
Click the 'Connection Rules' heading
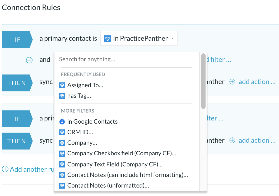31,7
